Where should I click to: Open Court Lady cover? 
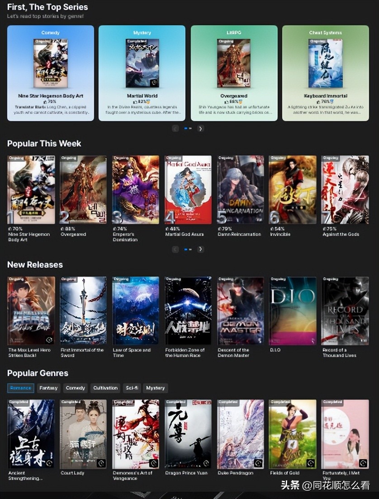(x=84, y=434)
